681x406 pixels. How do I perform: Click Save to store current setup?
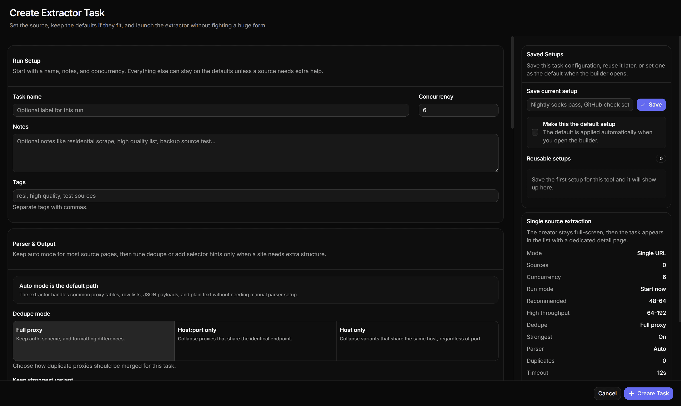(x=651, y=104)
